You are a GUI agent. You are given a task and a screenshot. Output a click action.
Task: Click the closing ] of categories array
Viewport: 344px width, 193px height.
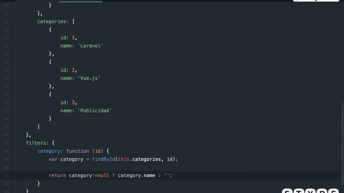(39, 127)
